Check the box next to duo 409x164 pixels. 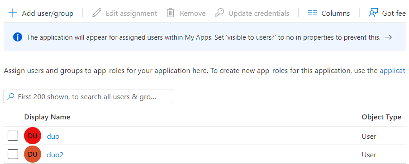coord(13,136)
